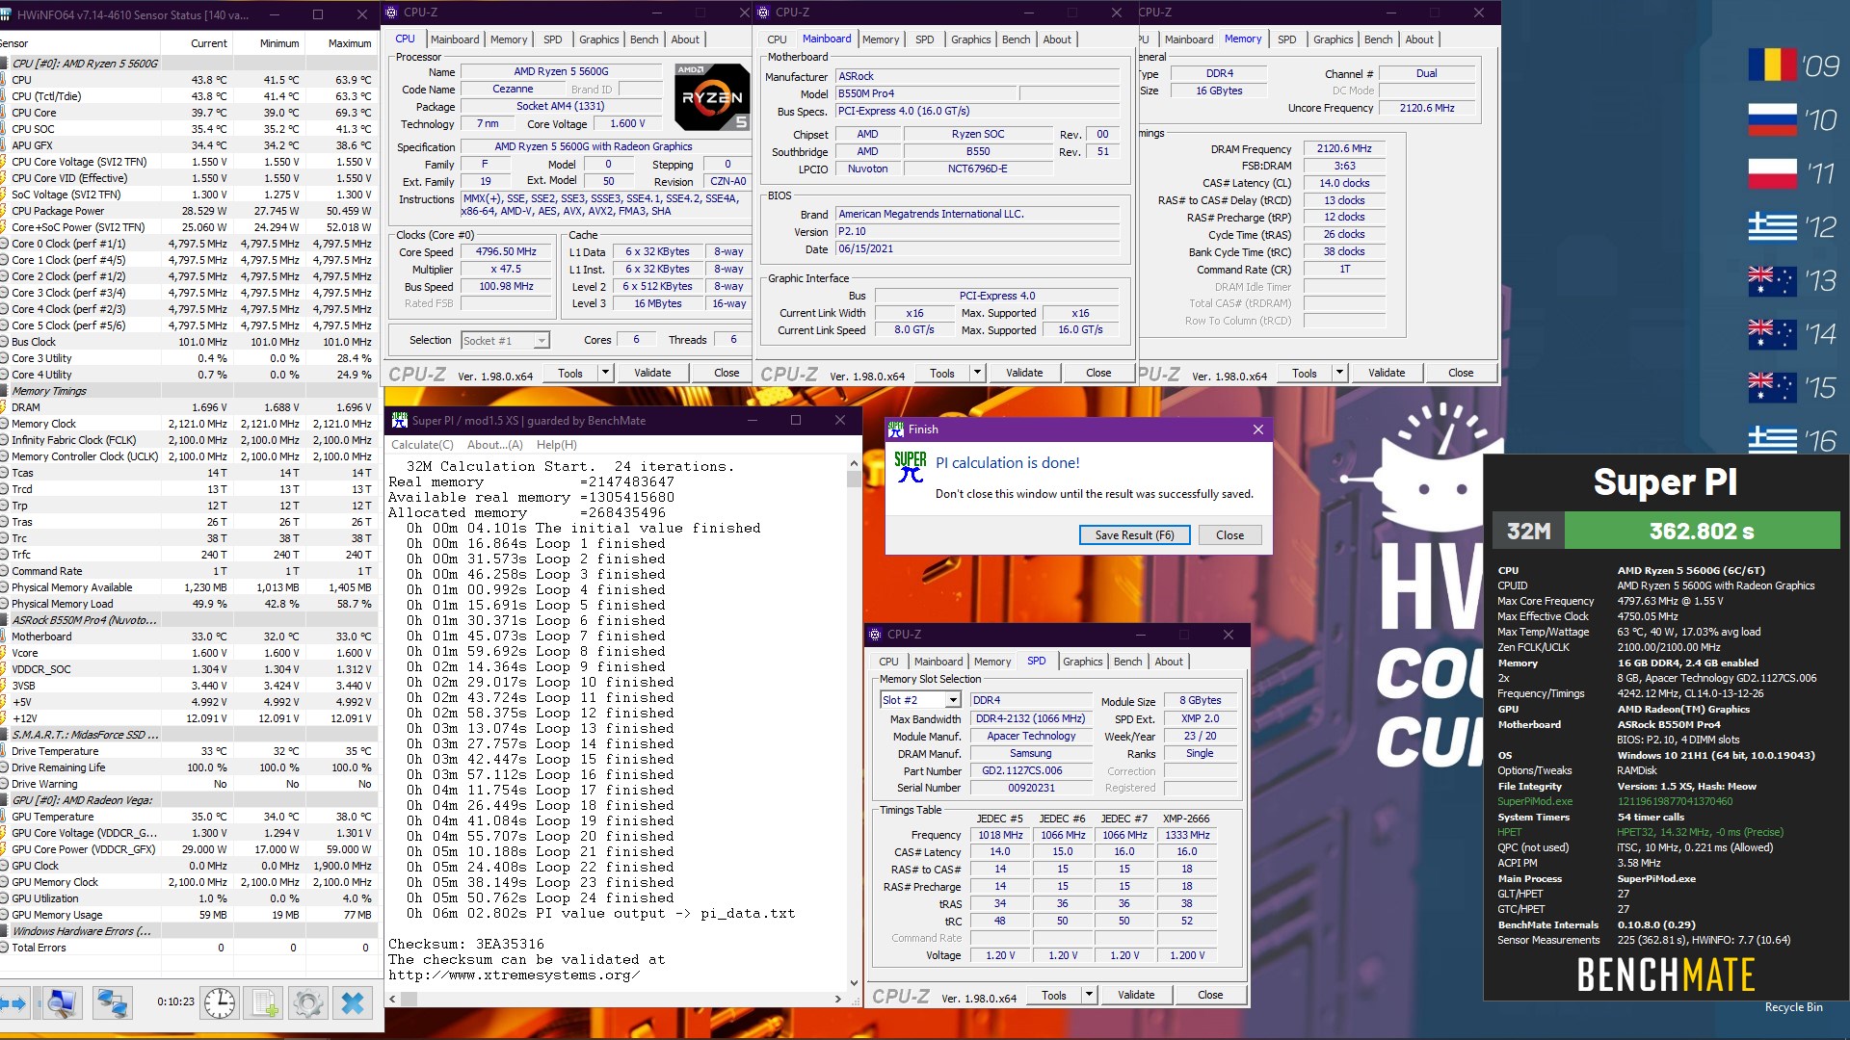The height and width of the screenshot is (1040, 1850).
Task: Open Tools arrow in CPU-Z CPU window
Action: point(605,373)
